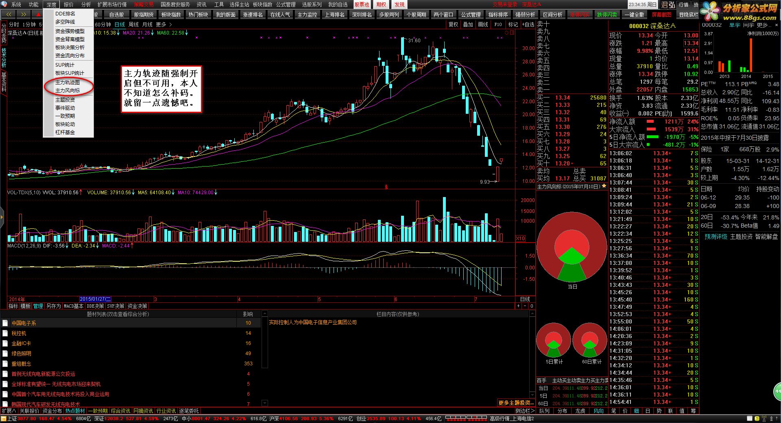Open the 基本资料 vertical side tab
This screenshot has height=423, width=781.
pos(4,82)
